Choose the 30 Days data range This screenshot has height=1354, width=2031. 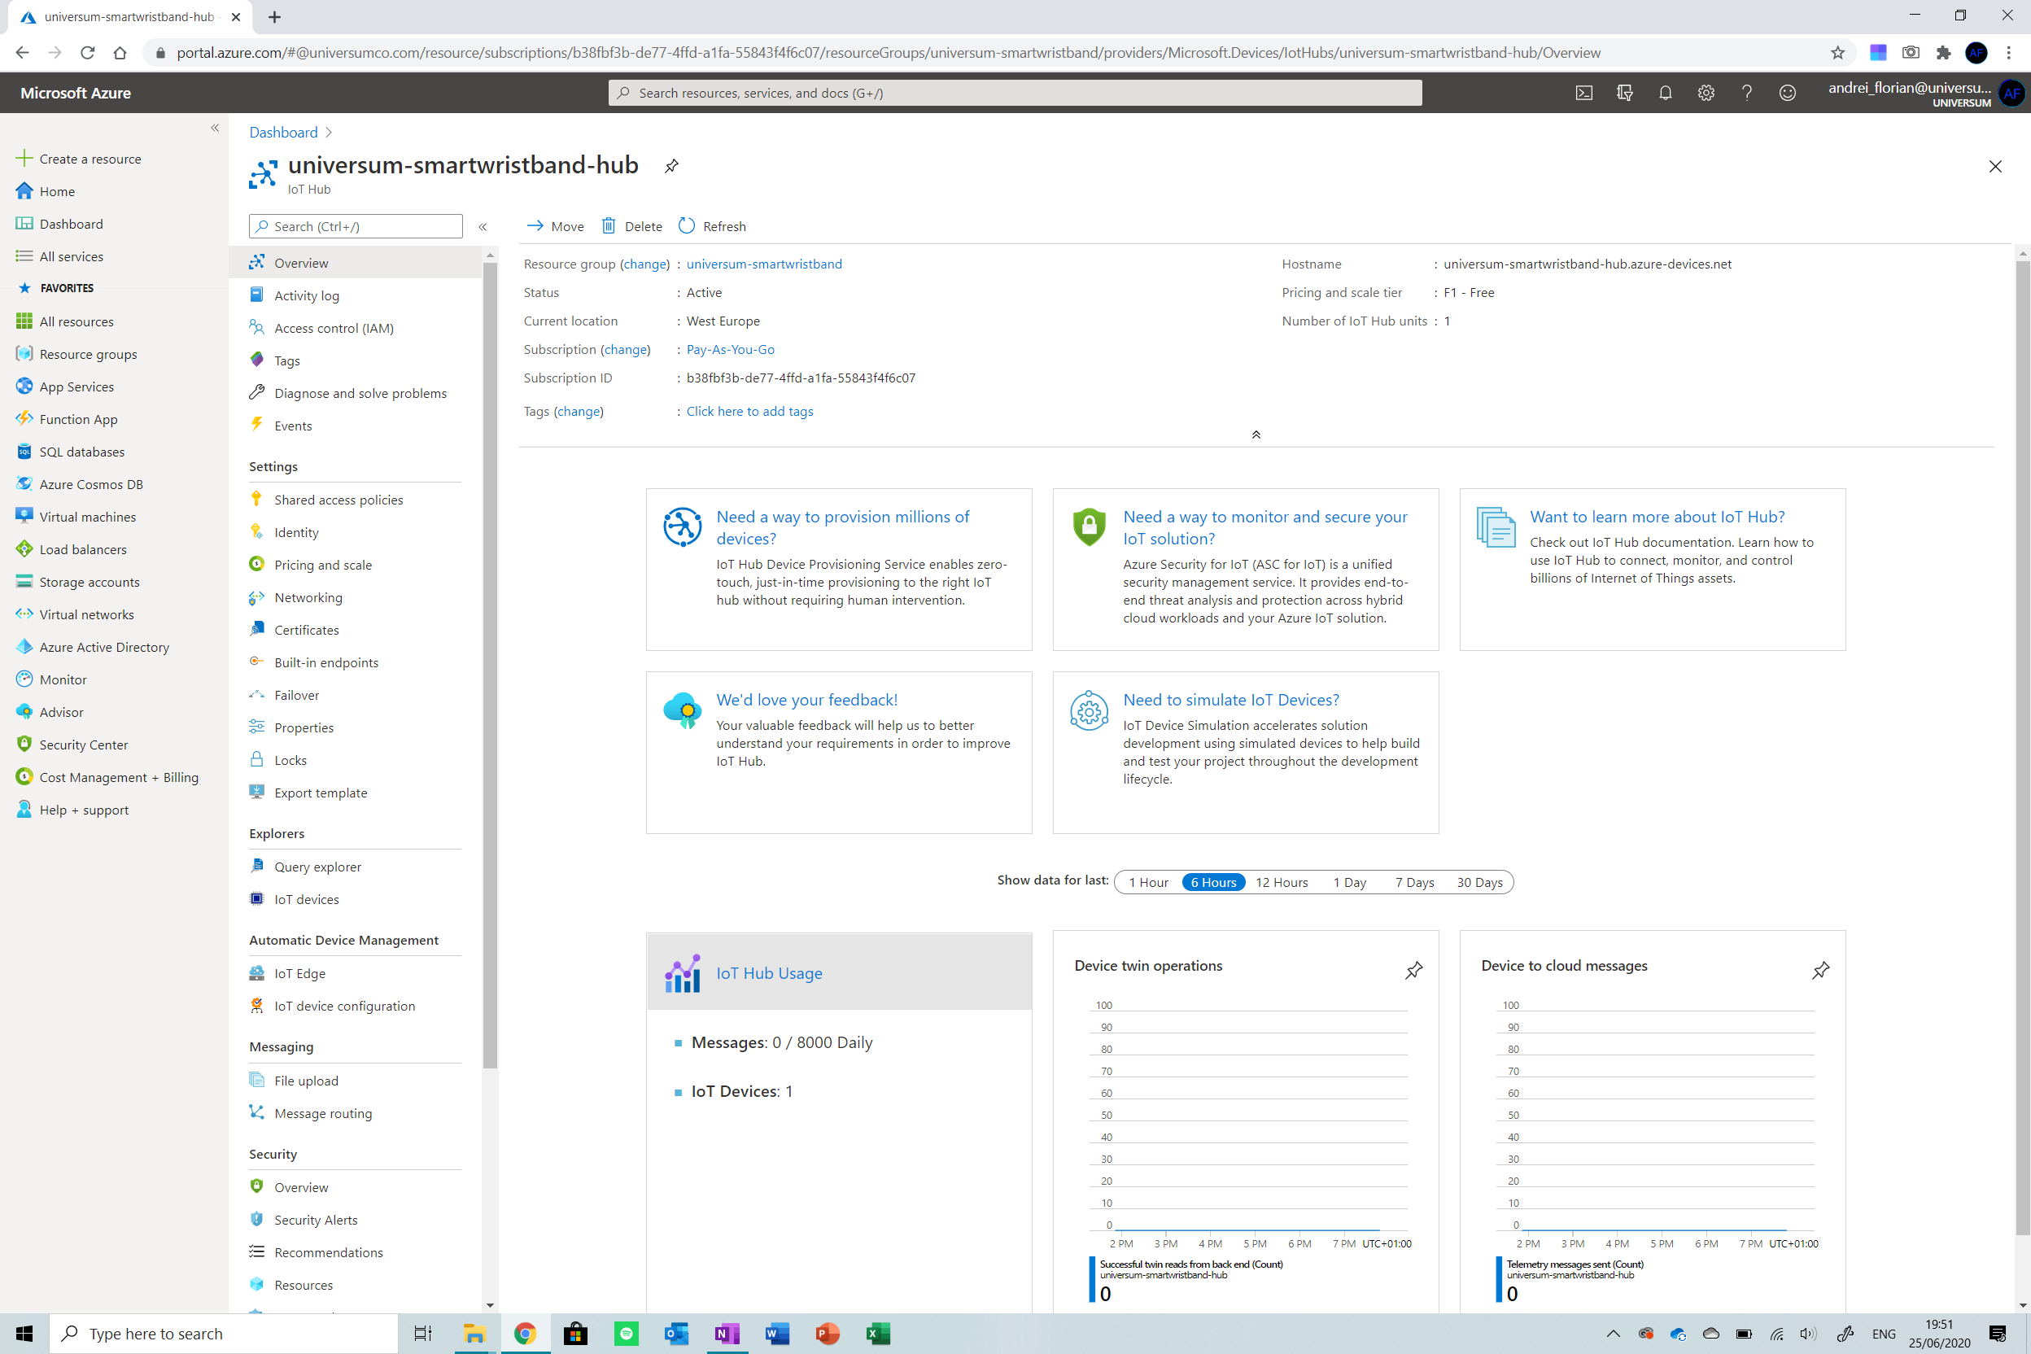pyautogui.click(x=1479, y=882)
